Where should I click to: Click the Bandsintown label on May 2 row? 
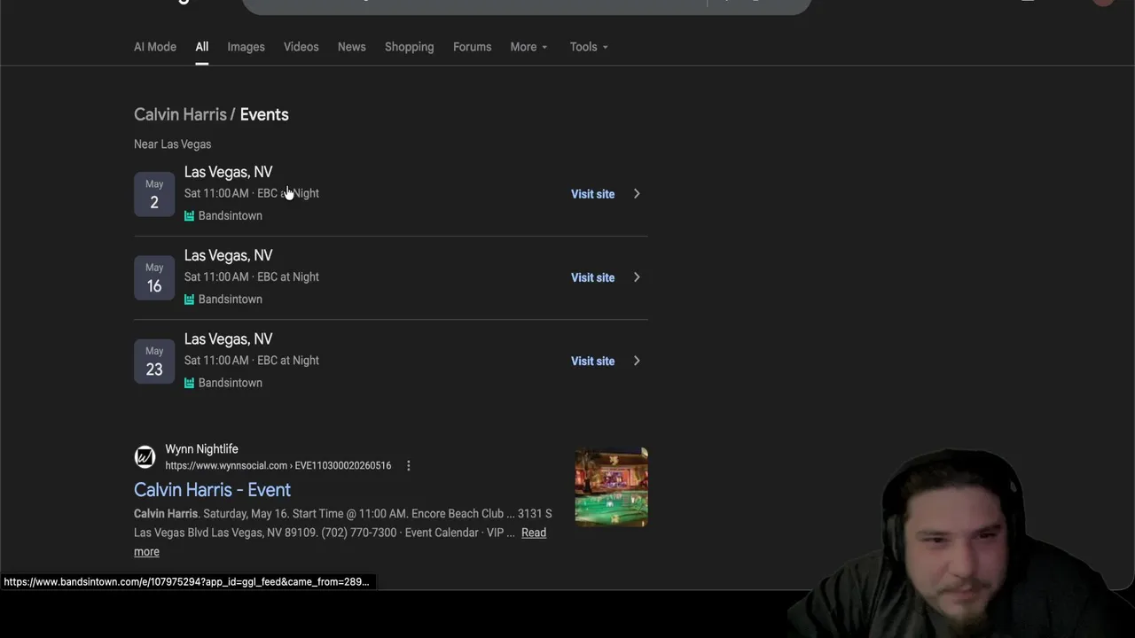point(231,215)
